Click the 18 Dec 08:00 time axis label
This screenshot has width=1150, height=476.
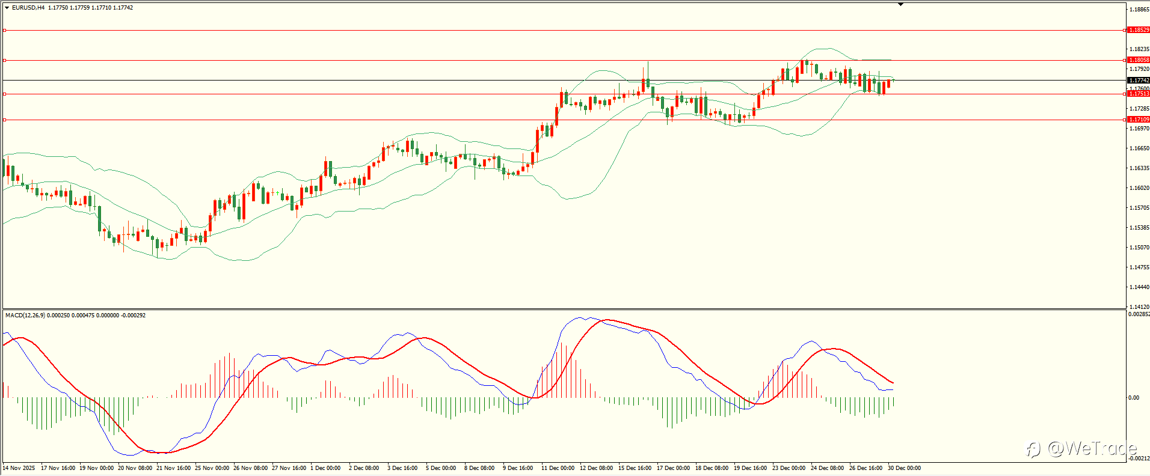(712, 468)
